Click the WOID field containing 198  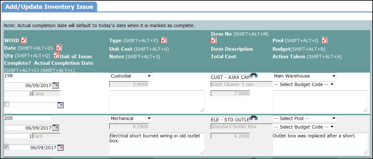pos(28,76)
